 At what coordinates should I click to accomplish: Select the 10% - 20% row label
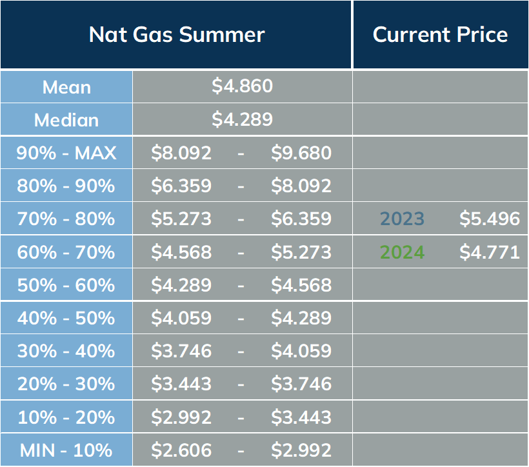tap(66, 417)
